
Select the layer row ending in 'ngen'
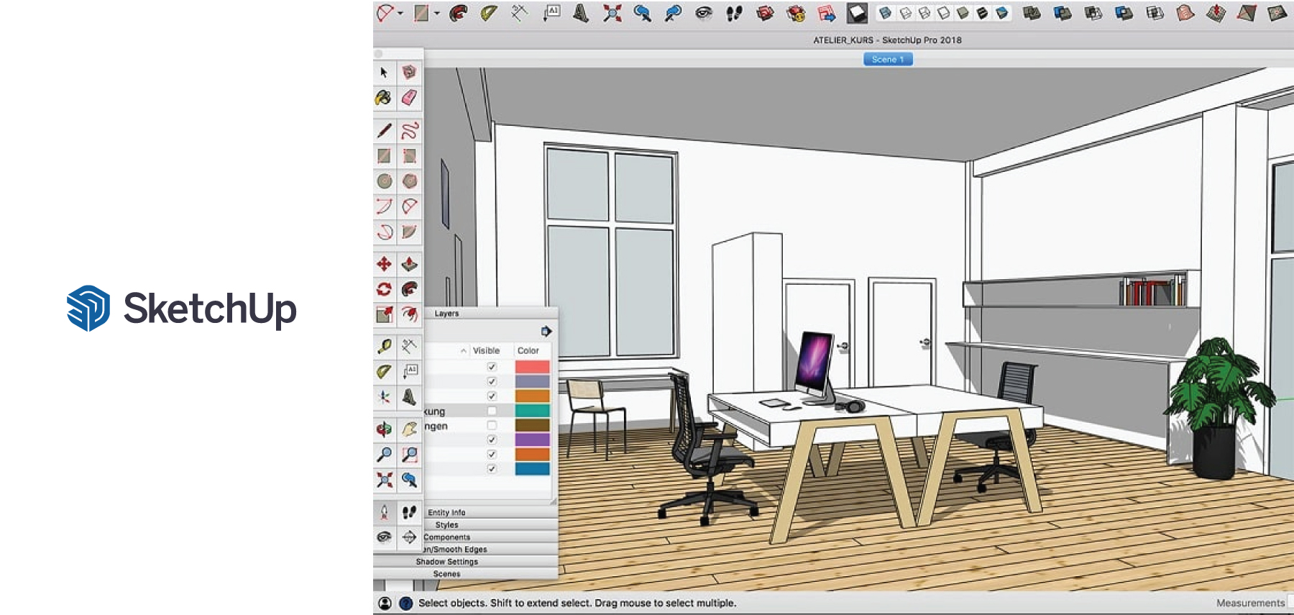(489, 425)
